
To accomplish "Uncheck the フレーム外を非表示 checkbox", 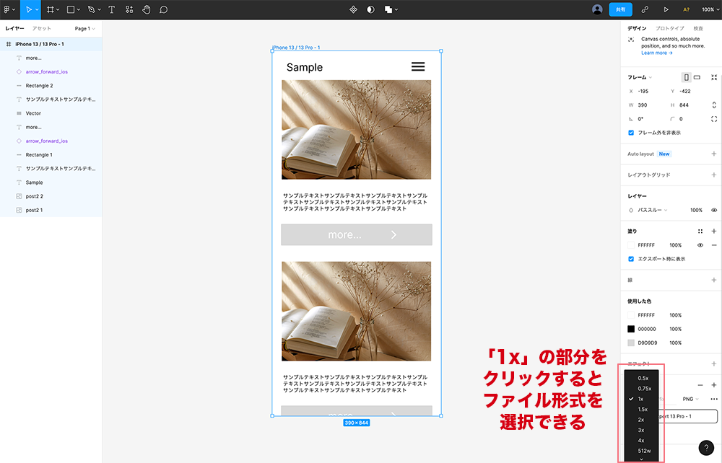I will click(631, 133).
